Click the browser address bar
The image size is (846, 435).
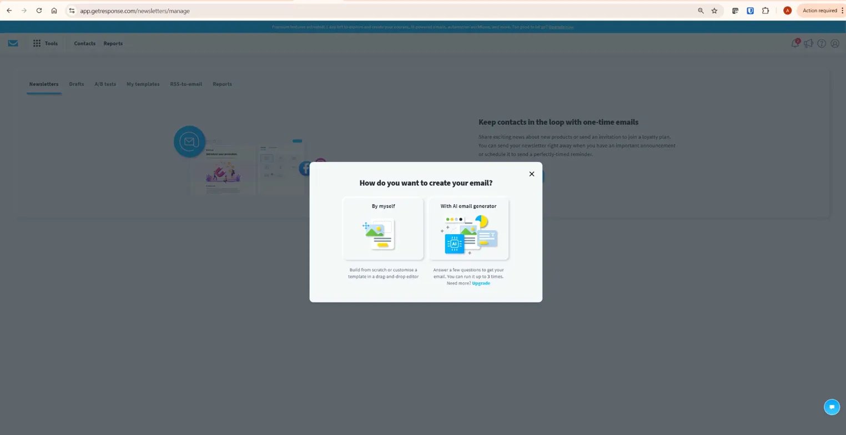pos(136,11)
